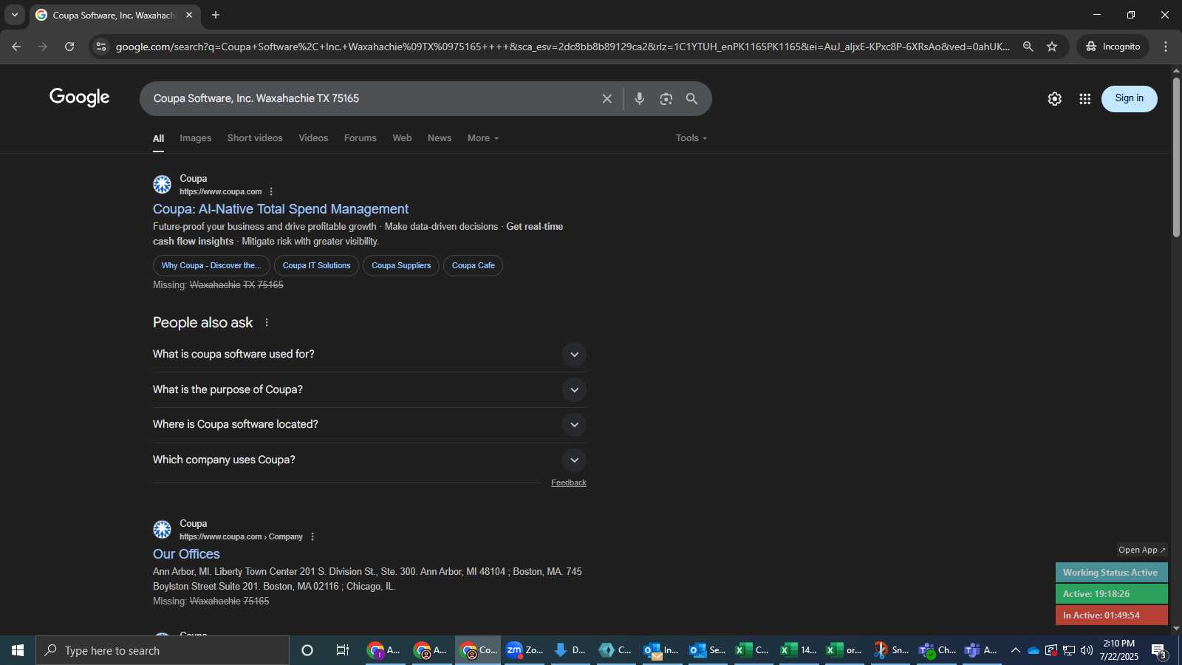Click the 'Working Status: Active' label

pos(1111,573)
